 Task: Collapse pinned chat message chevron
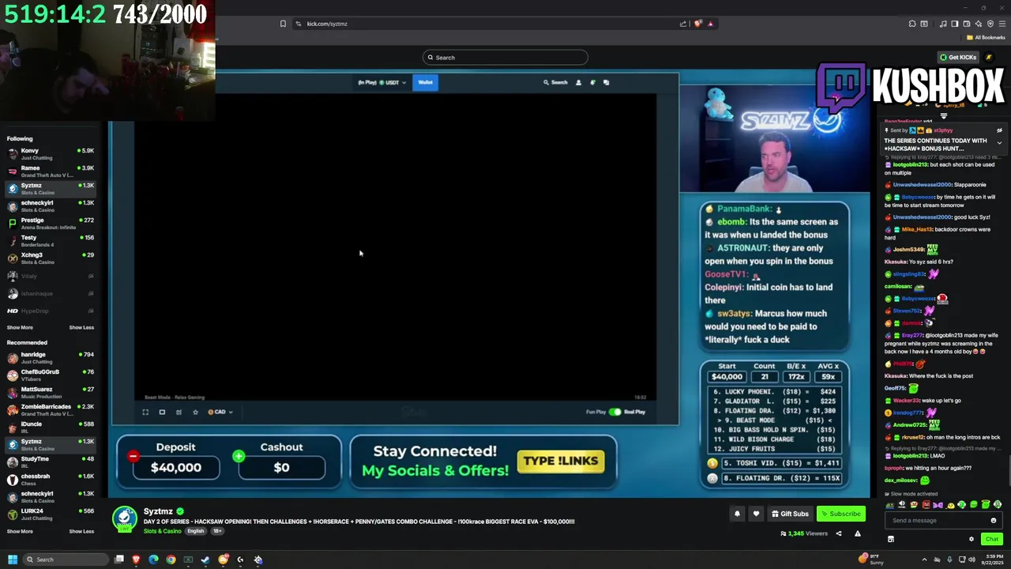(999, 143)
